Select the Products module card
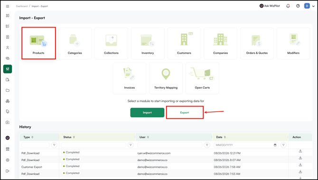The image size is (318, 180). tap(38, 43)
